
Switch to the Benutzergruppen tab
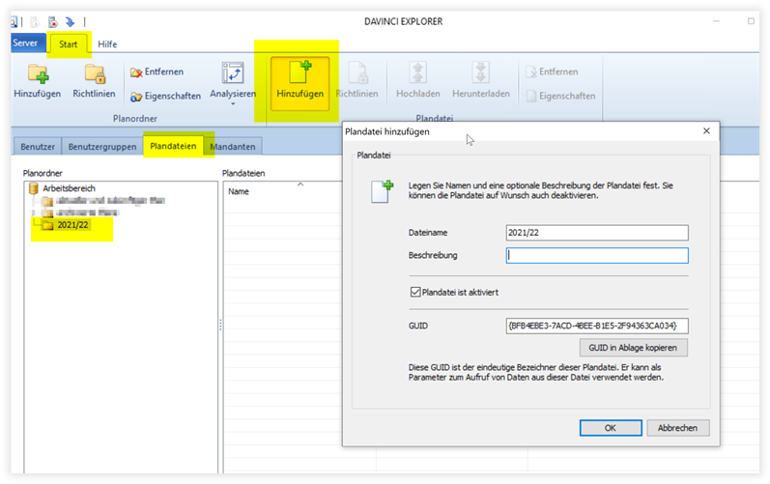101,147
